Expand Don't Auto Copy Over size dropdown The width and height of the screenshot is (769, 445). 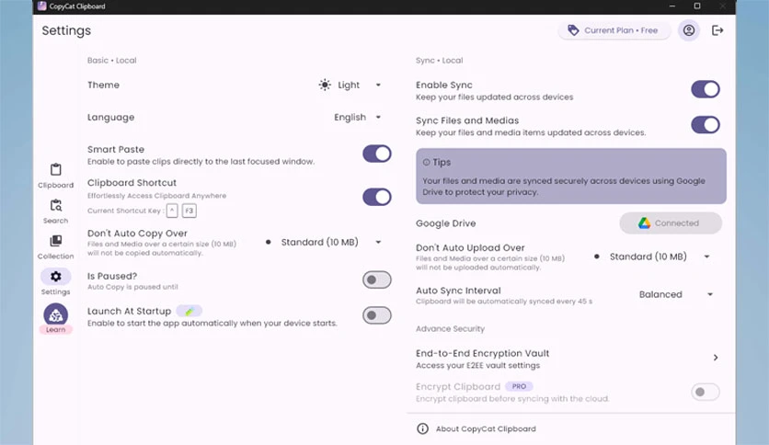coord(323,242)
